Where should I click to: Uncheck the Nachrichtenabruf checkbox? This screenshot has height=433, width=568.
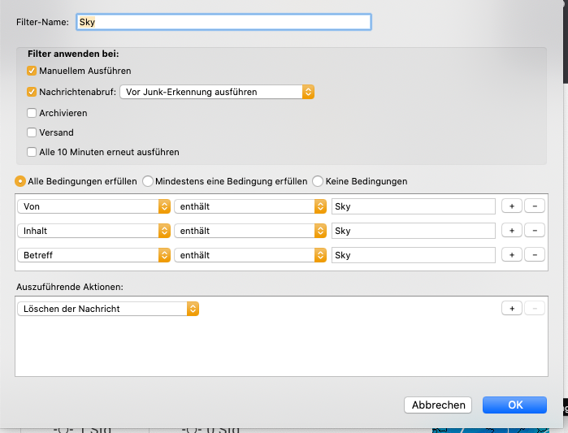coord(33,92)
